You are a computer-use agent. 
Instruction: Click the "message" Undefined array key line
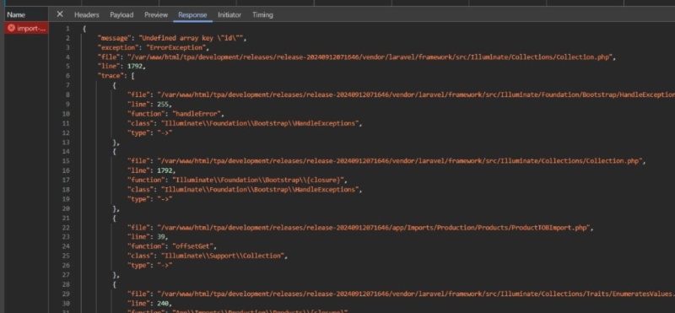coord(172,38)
